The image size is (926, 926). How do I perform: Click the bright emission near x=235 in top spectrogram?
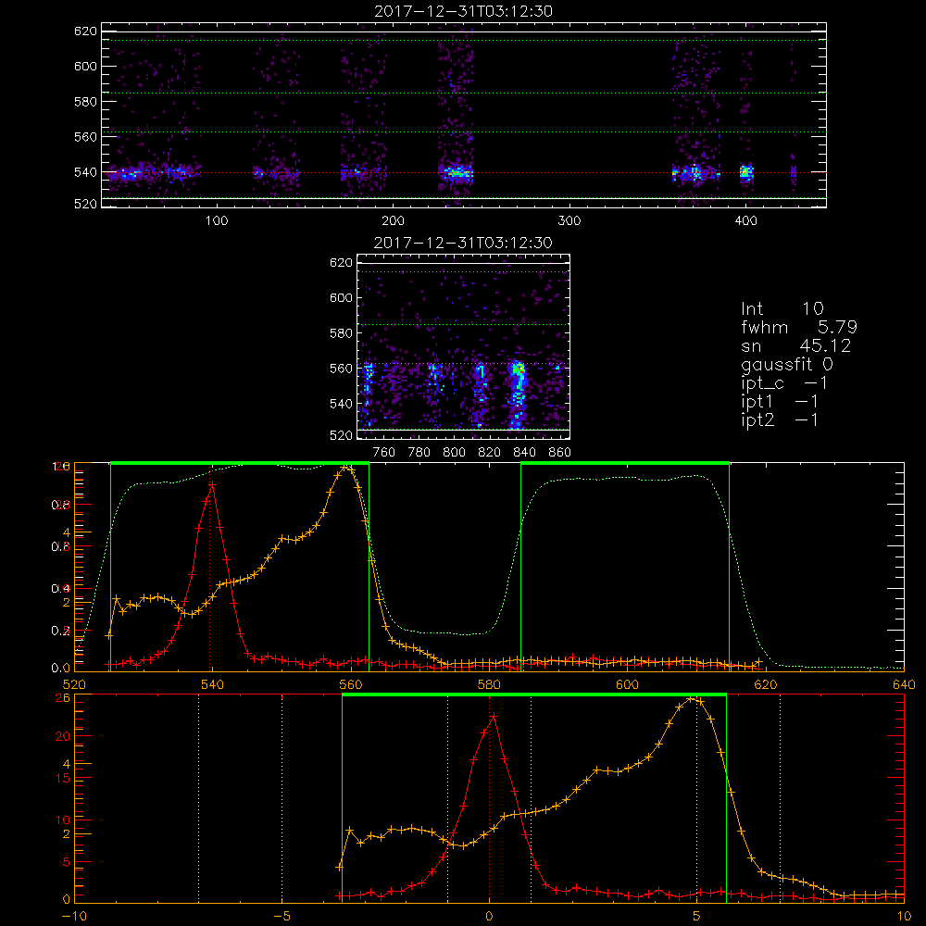coord(456,173)
